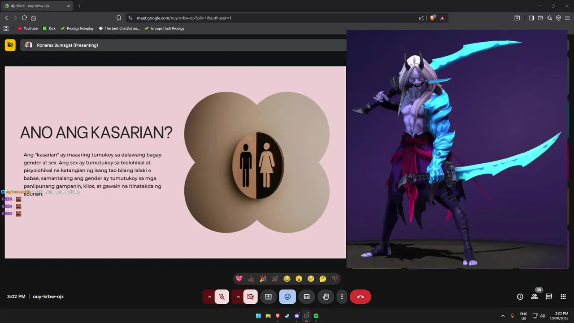Unmute the microphone in Meet
This screenshot has height=323, width=574.
point(222,297)
